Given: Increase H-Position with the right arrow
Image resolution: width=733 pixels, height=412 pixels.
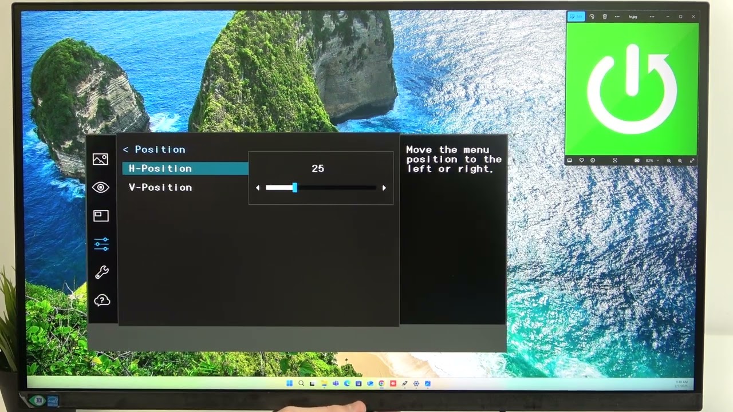Looking at the screenshot, I should 384,188.
